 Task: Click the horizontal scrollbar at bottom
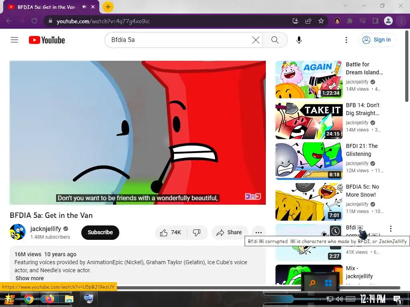tap(259, 288)
